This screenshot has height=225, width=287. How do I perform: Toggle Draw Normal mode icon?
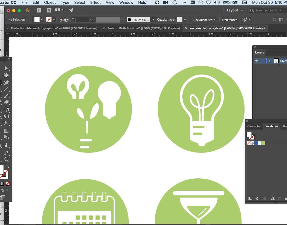2,190
